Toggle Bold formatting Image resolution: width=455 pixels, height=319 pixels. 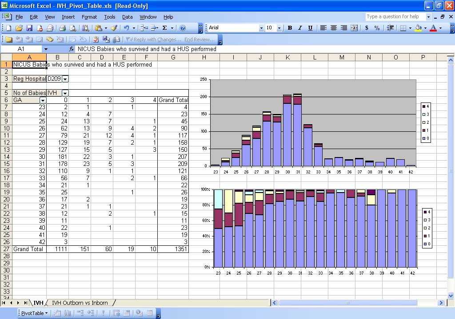(290, 28)
